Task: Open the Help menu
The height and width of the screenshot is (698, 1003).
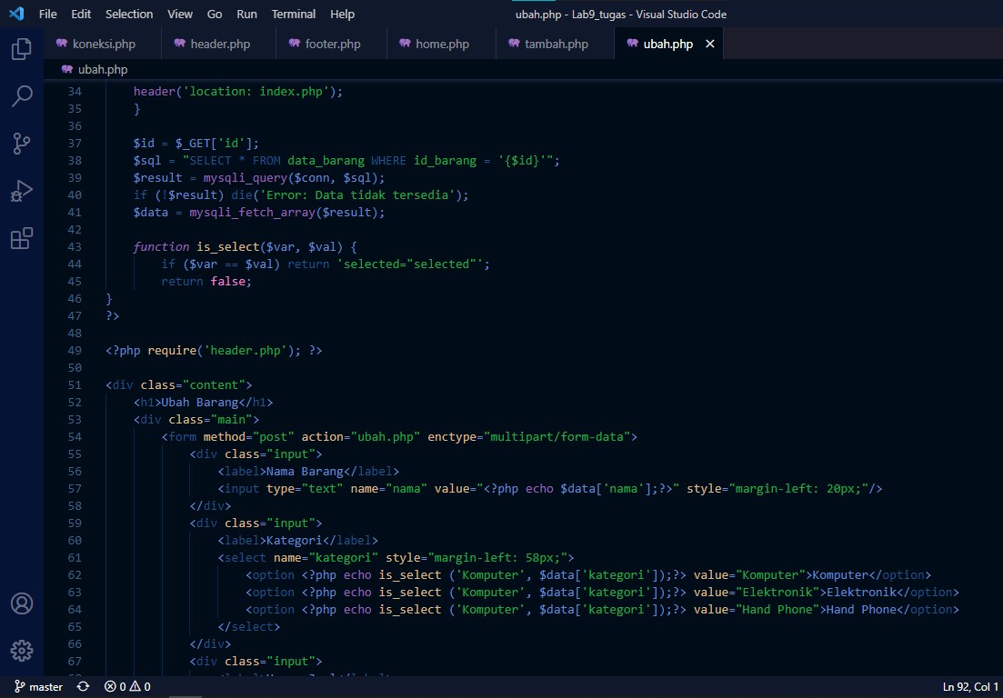Action: (342, 14)
